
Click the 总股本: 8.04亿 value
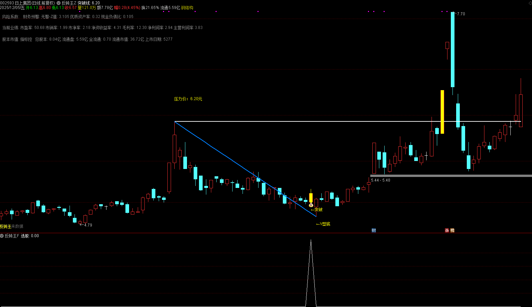tap(48, 39)
